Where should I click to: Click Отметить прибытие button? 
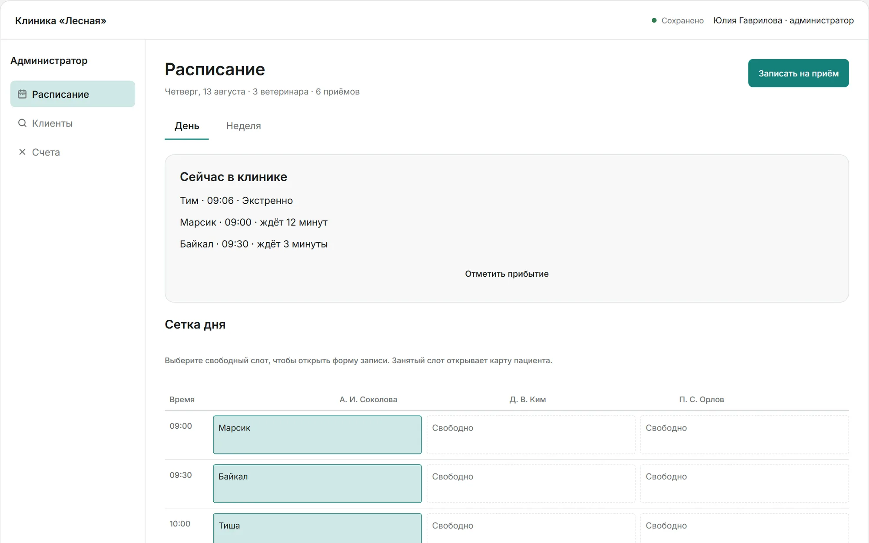pyautogui.click(x=507, y=274)
